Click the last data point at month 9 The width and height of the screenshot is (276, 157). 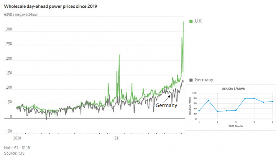pyautogui.click(x=272, y=101)
